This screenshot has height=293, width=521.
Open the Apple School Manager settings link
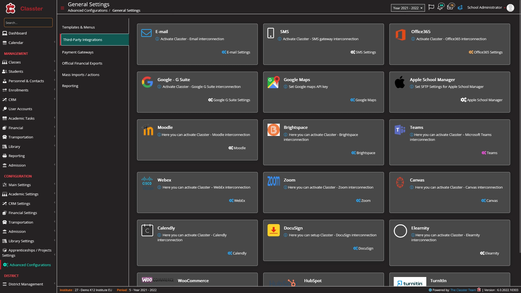pos(481,100)
